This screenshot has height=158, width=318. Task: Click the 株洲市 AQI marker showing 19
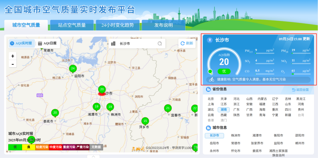coord(110,107)
